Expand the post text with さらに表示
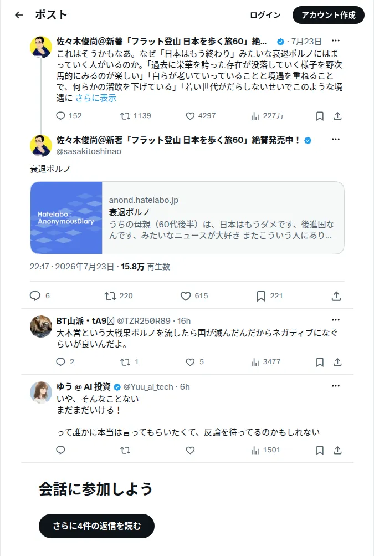 (x=96, y=98)
